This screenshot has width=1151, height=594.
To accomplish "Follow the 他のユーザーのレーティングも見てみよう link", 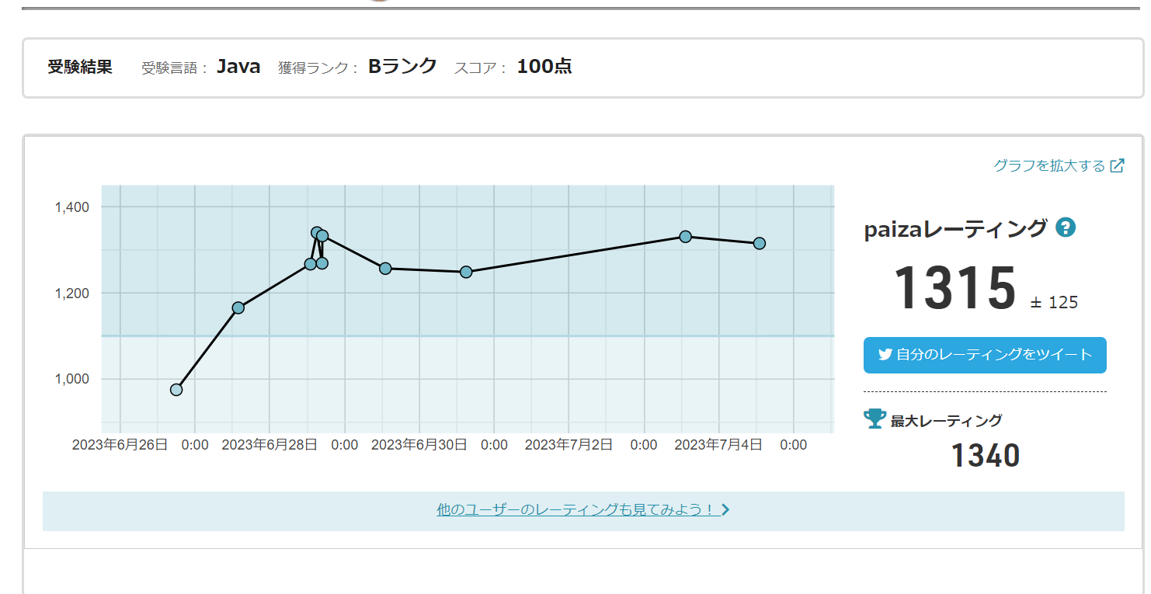I will (x=575, y=510).
